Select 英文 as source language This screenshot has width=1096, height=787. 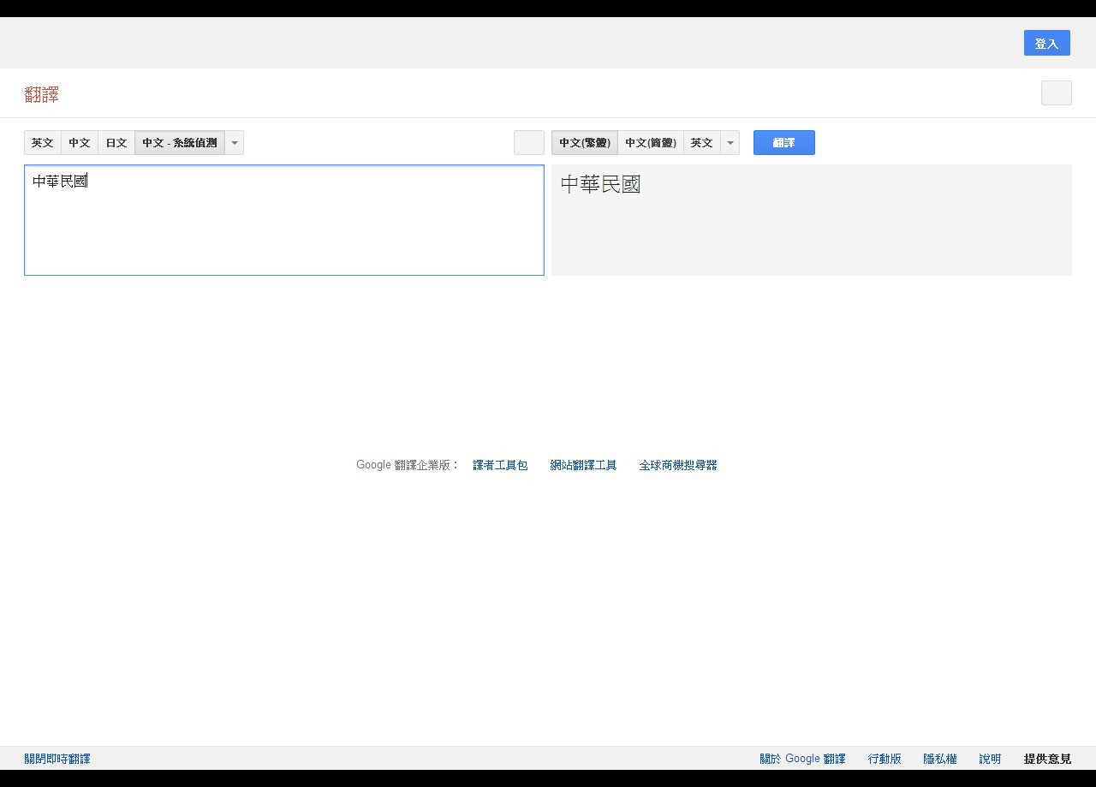(x=43, y=143)
